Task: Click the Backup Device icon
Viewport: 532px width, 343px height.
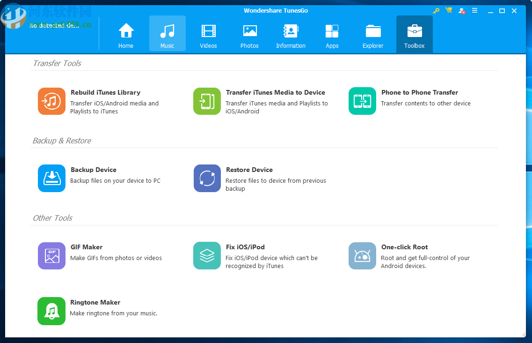Action: tap(51, 179)
